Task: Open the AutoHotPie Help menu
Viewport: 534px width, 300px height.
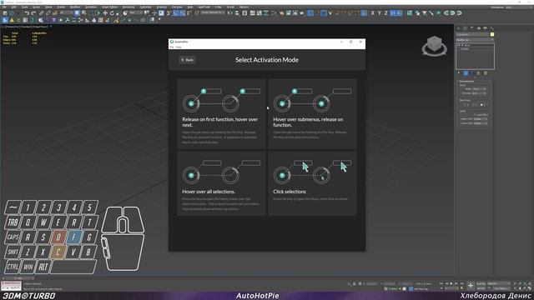Action: pos(179,47)
